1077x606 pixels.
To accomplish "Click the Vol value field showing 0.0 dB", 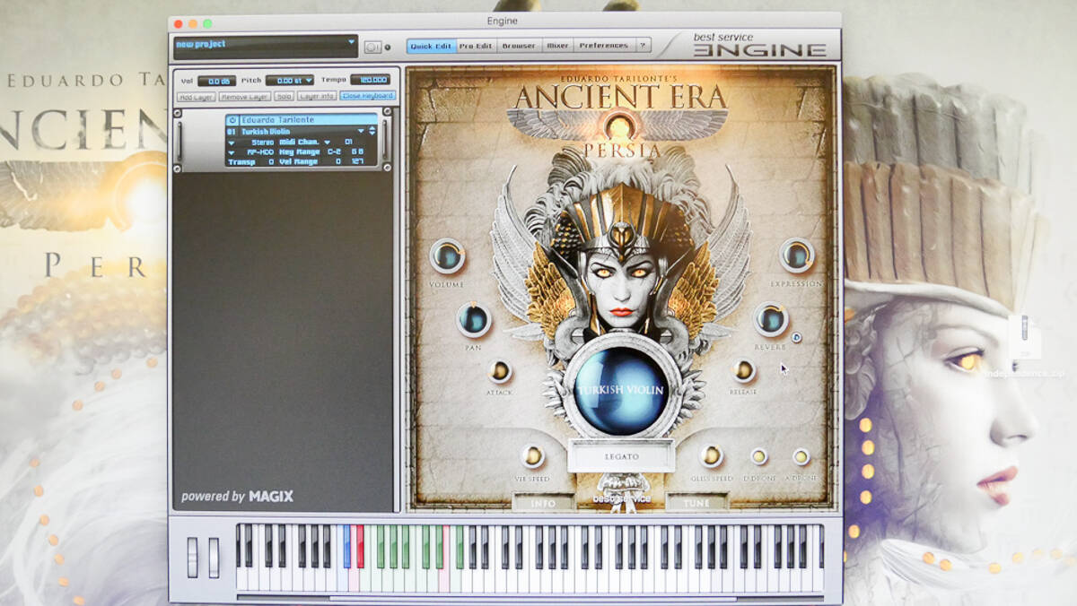I will pyautogui.click(x=216, y=80).
